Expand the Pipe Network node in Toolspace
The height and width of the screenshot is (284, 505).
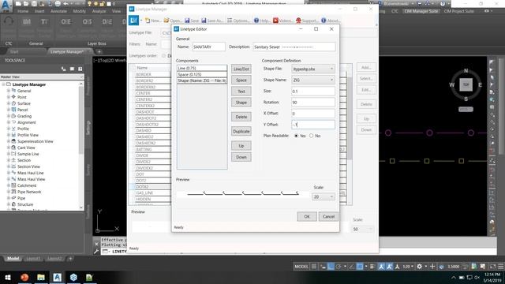[x=9, y=192]
